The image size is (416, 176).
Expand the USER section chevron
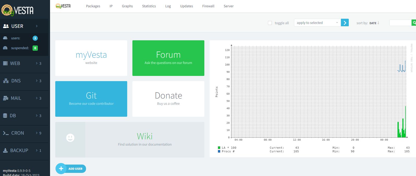click(x=37, y=26)
